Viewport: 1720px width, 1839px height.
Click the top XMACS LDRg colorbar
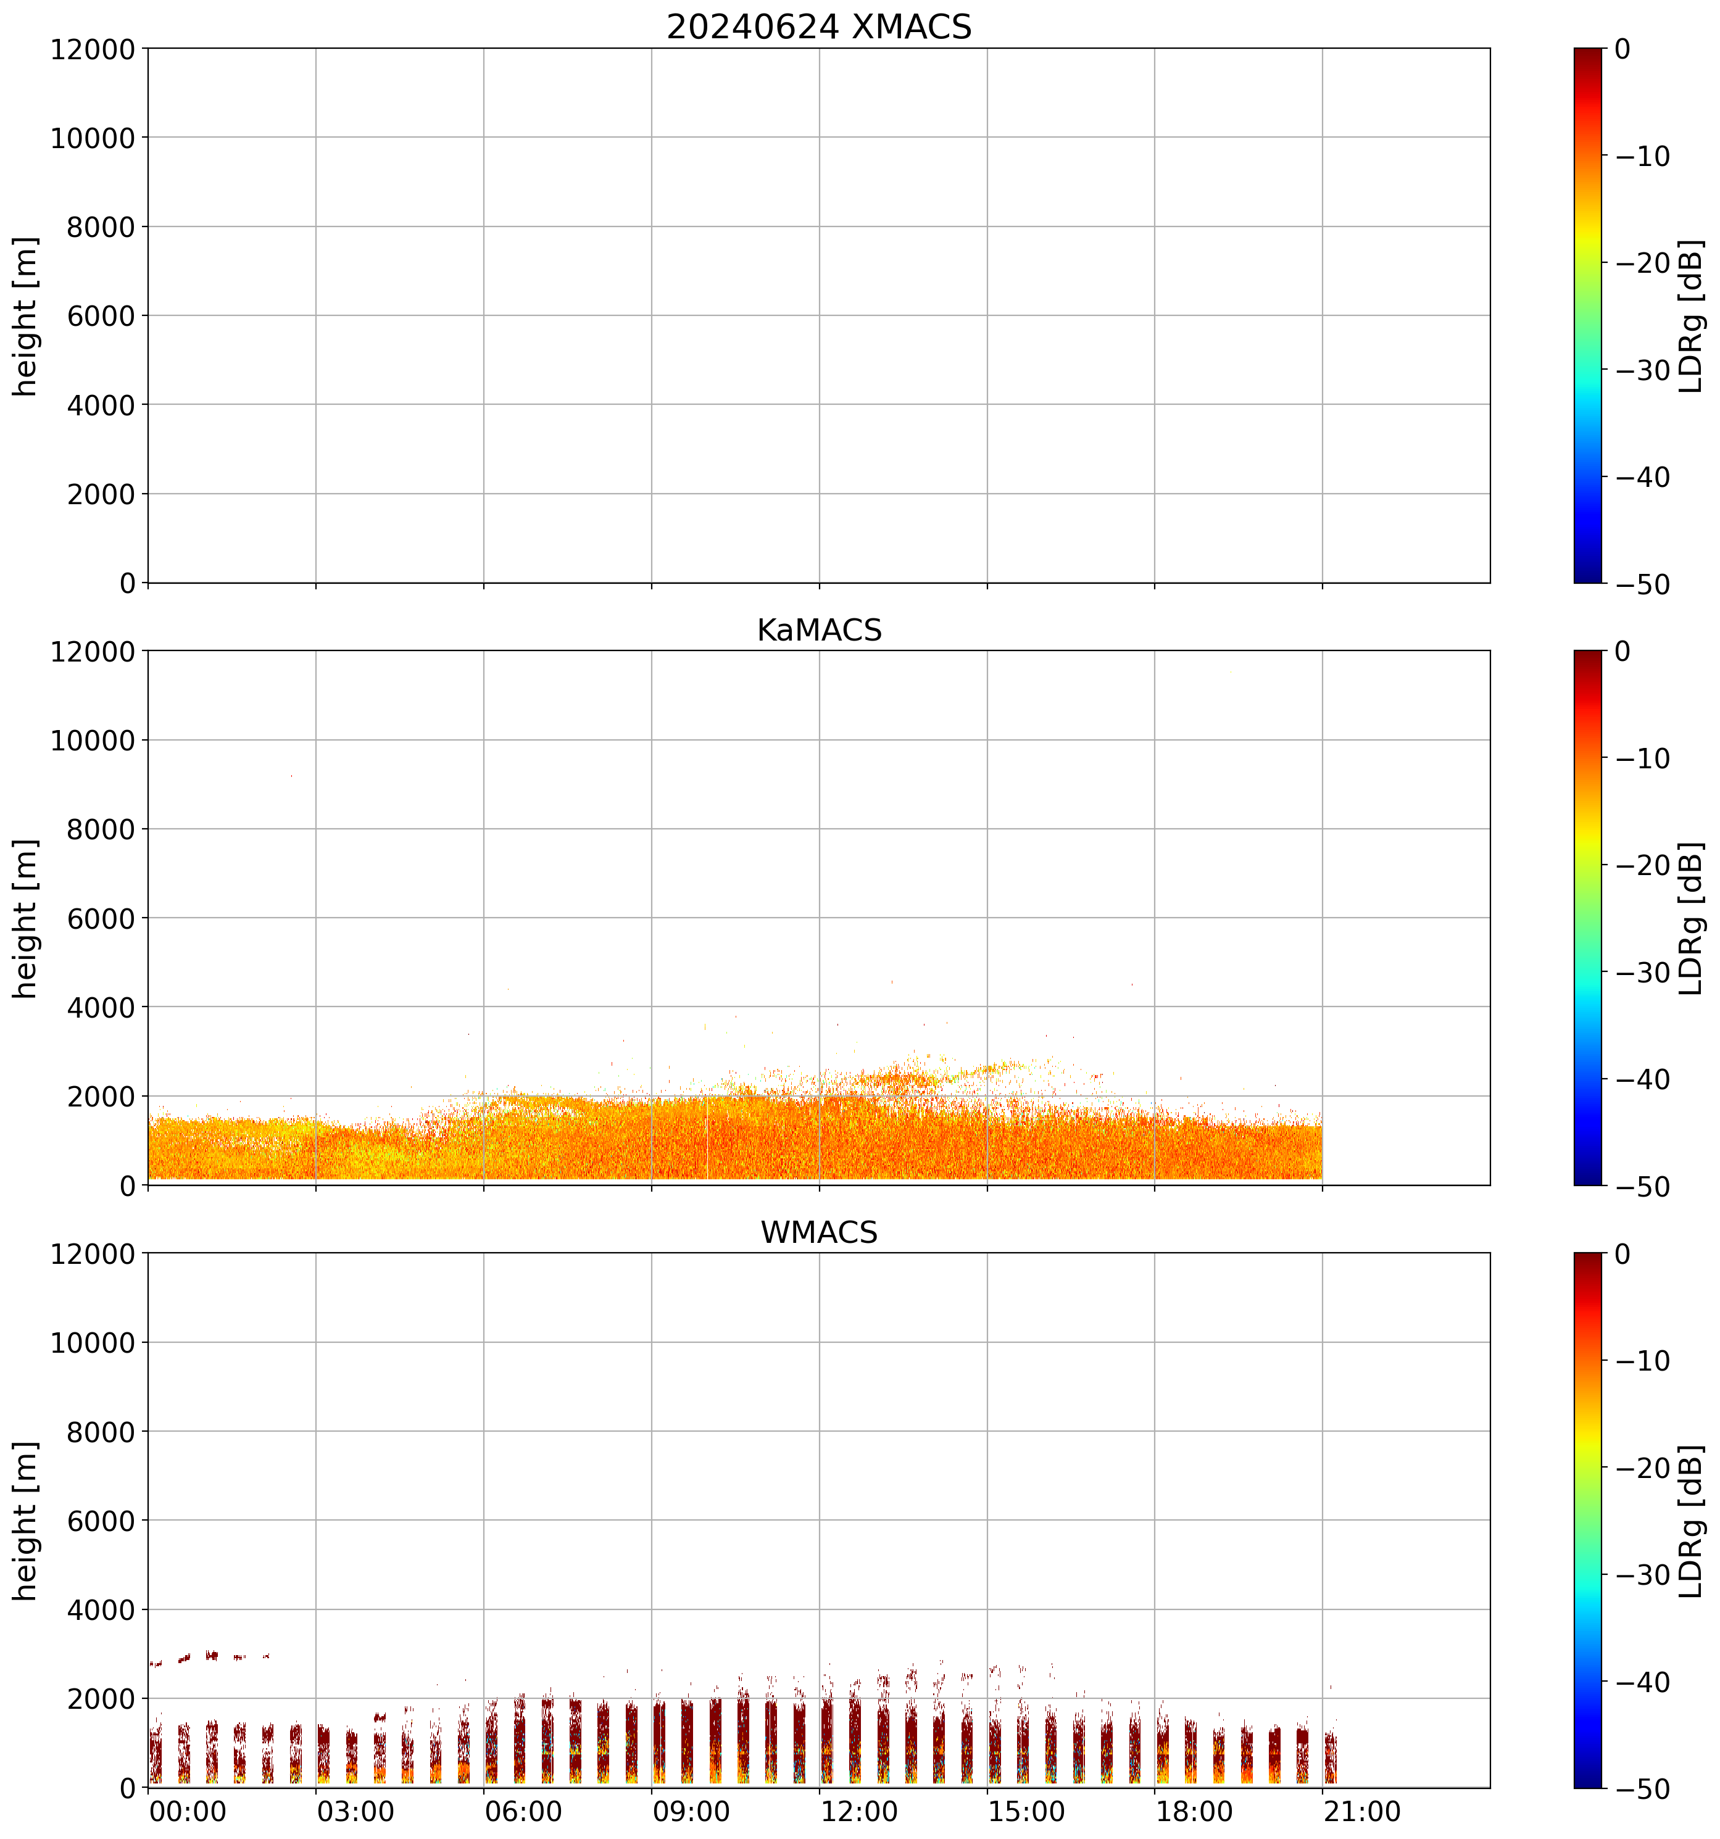click(1587, 315)
